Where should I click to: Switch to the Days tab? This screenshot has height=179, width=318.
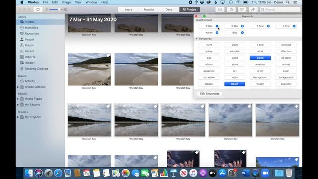click(169, 9)
